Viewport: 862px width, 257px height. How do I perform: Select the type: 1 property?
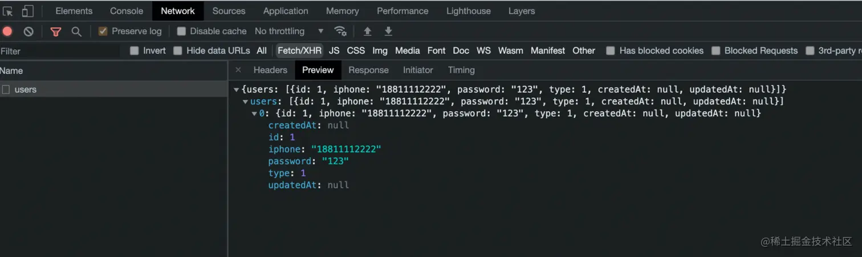pyautogui.click(x=287, y=173)
